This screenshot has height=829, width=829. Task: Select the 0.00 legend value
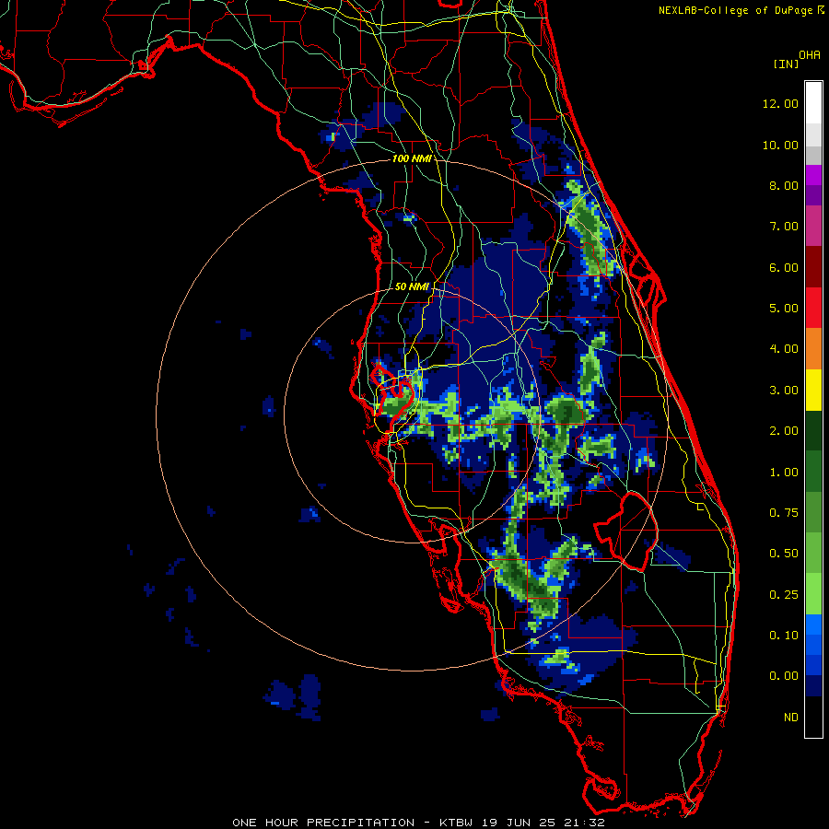tap(784, 676)
